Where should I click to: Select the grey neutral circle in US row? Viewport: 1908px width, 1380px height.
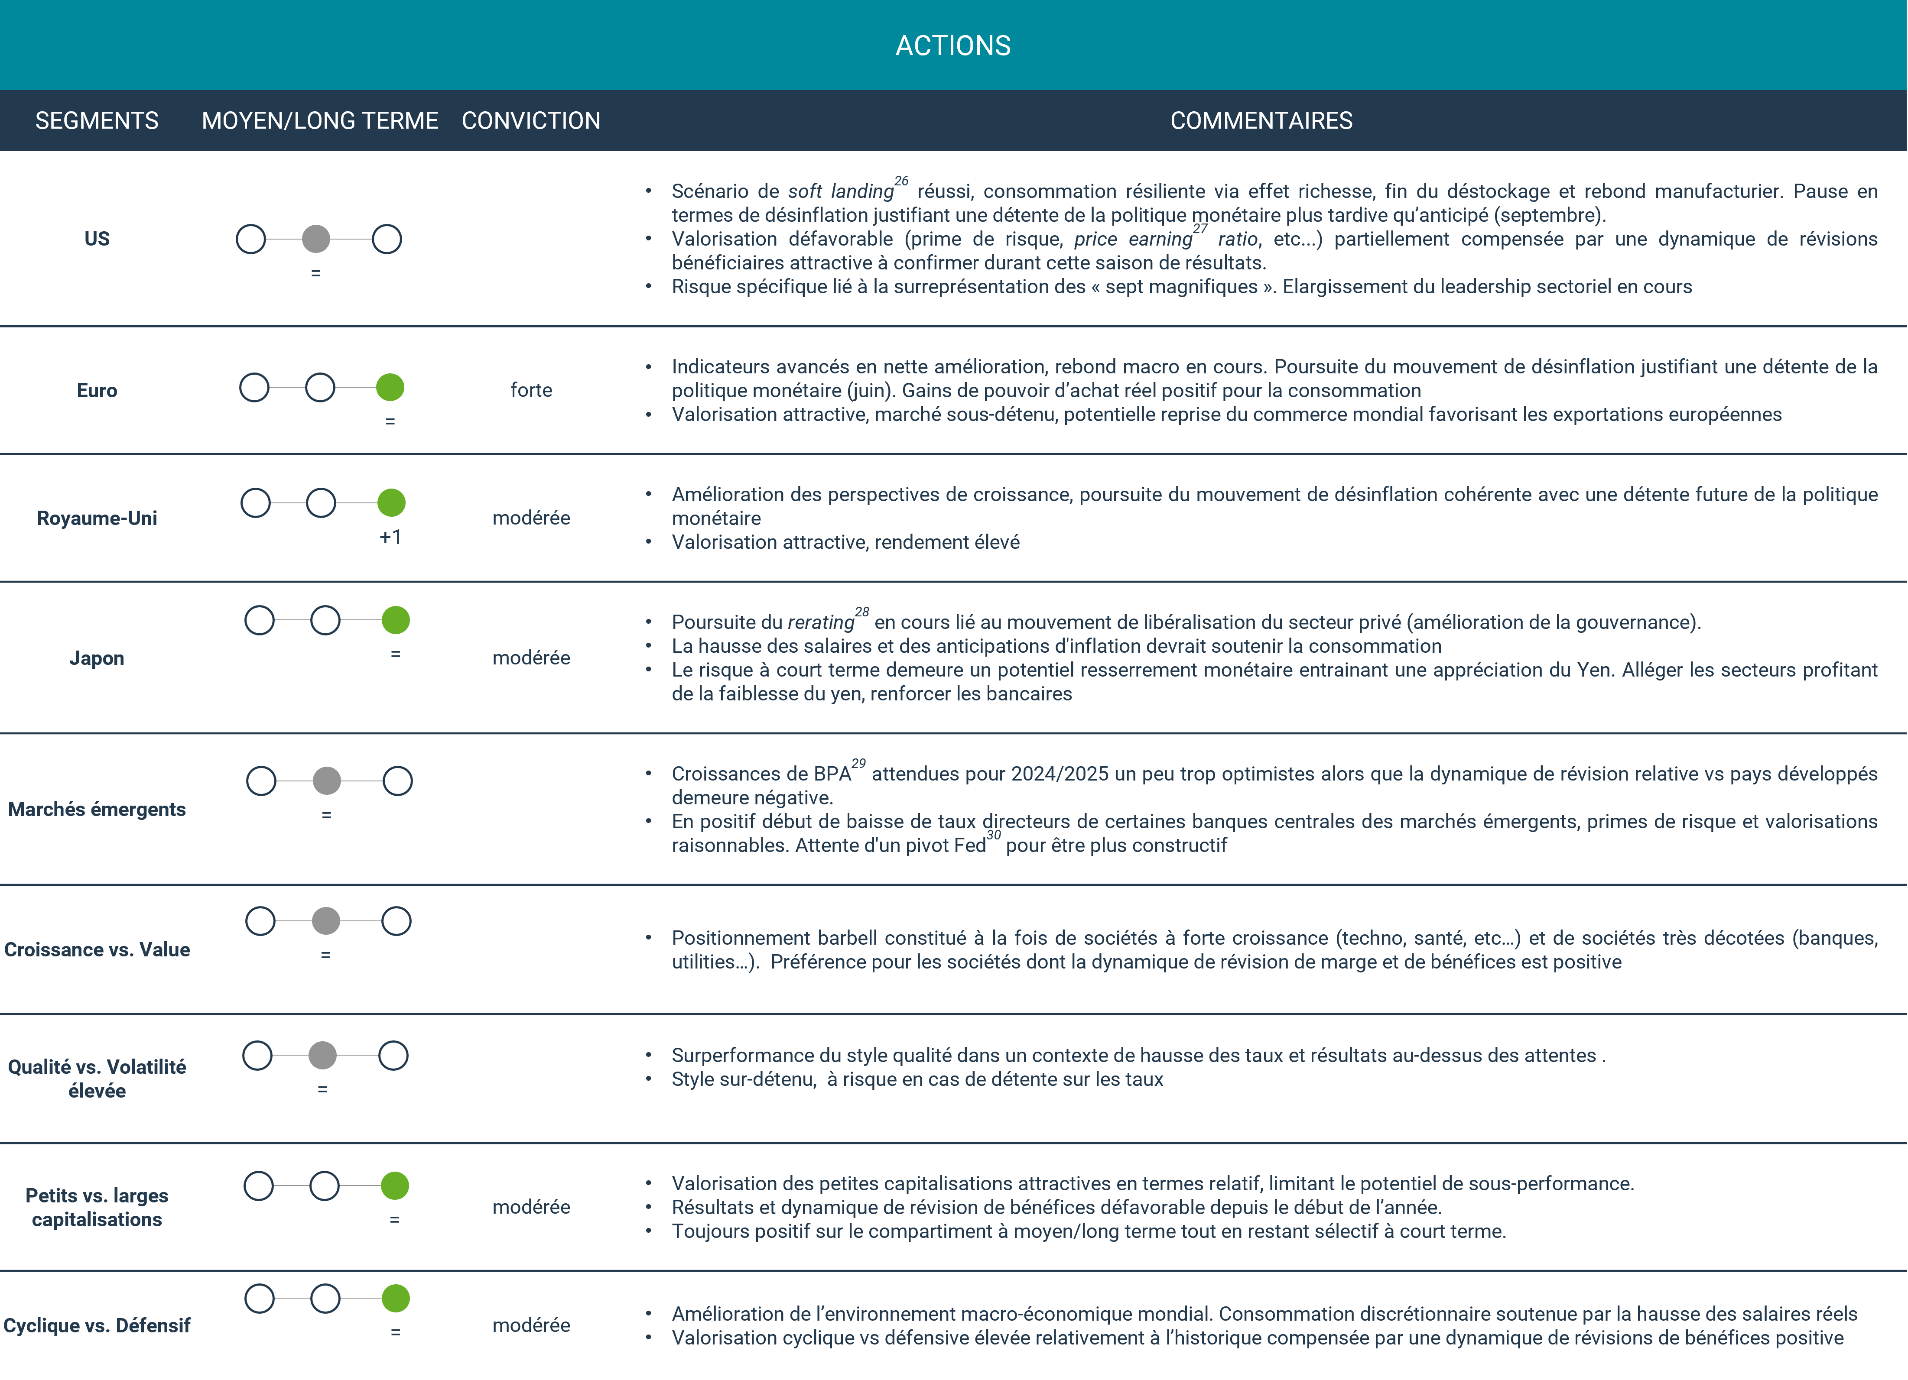315,239
